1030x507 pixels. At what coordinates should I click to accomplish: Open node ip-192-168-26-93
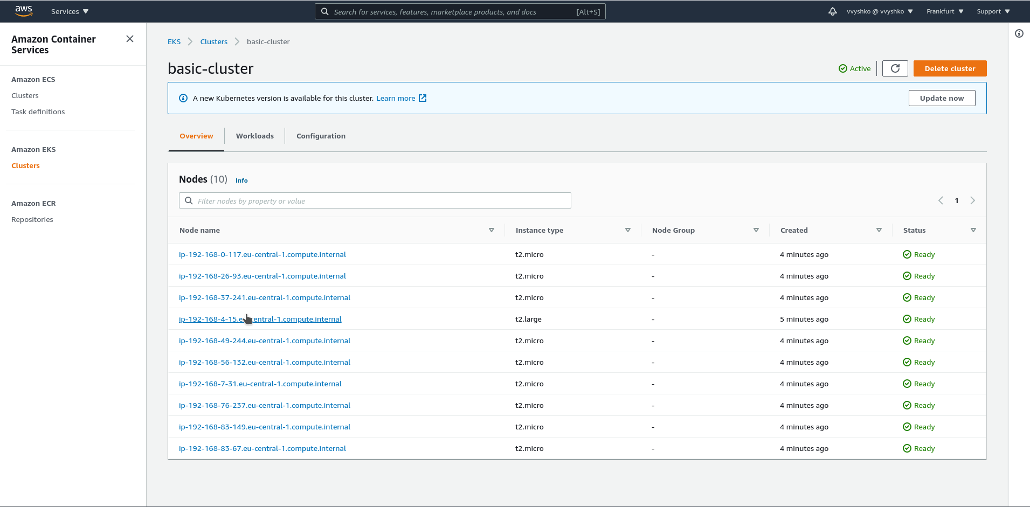[262, 276]
